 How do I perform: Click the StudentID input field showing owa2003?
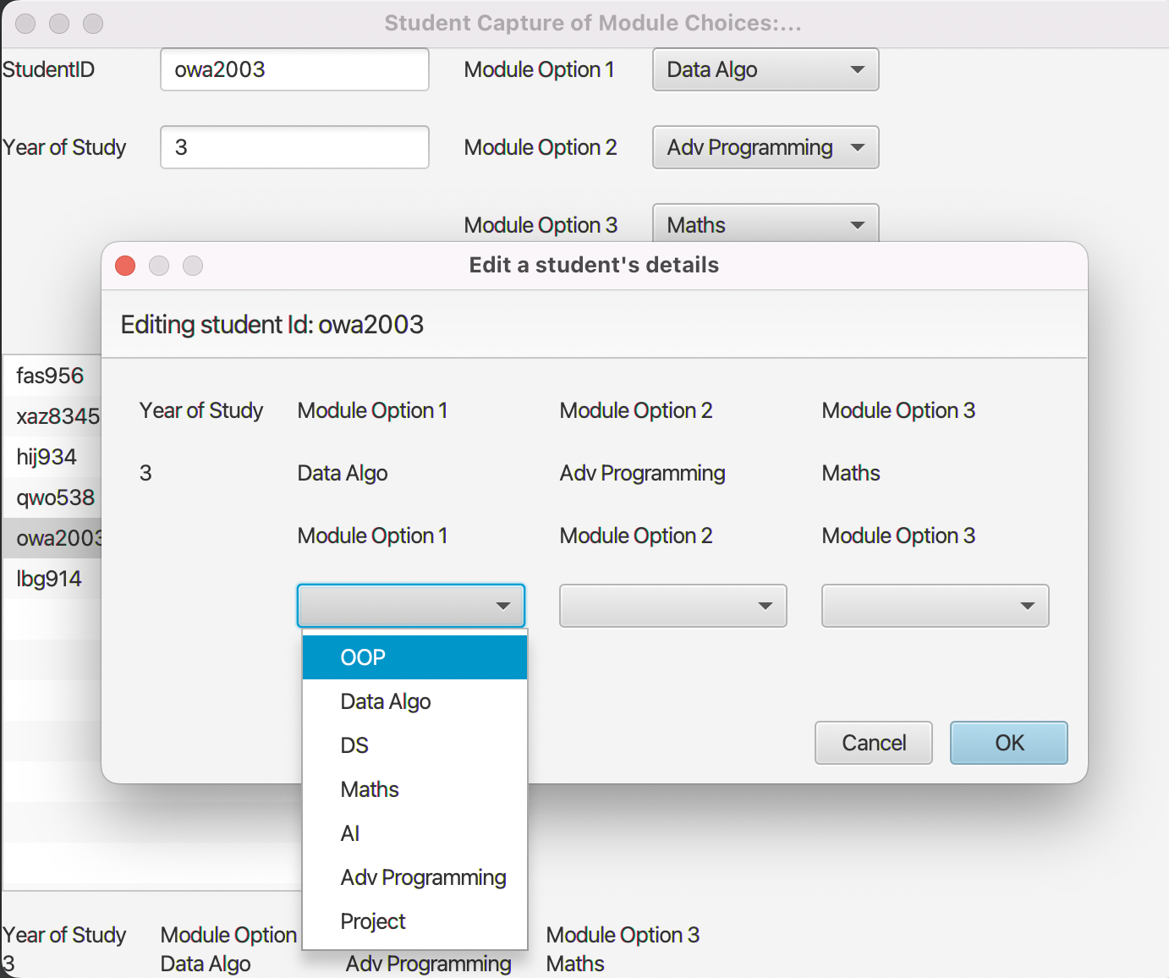click(x=294, y=69)
